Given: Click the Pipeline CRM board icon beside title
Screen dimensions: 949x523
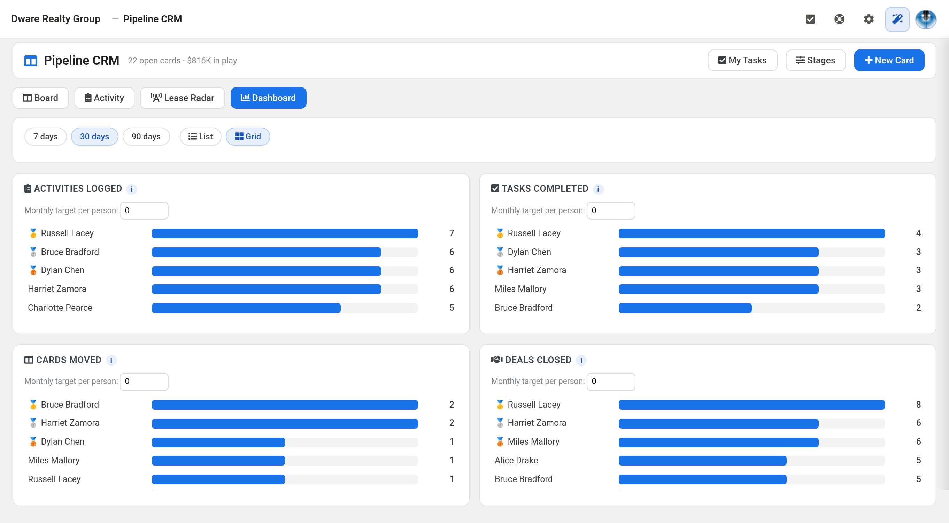Looking at the screenshot, I should [31, 61].
